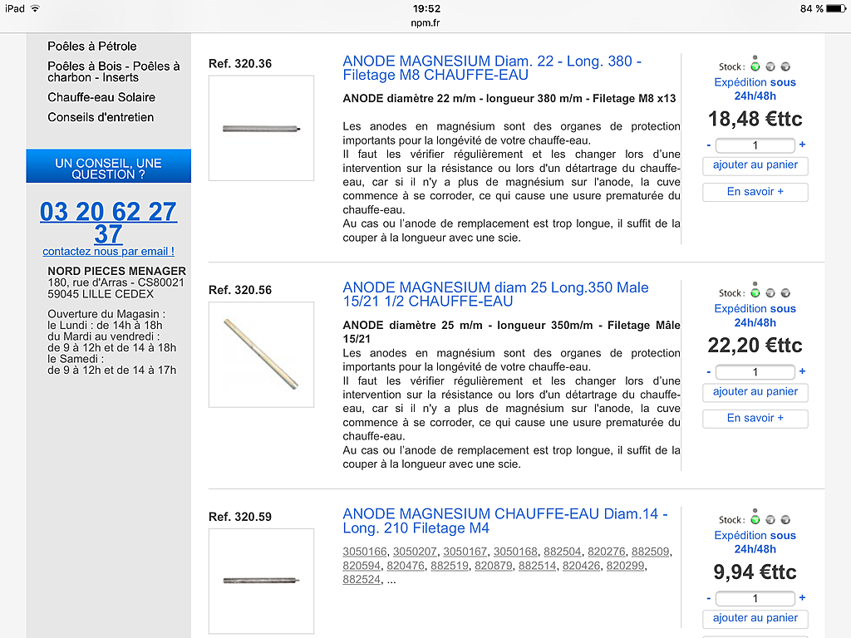Open compatible reference 3050207
851x638 pixels.
[415, 552]
